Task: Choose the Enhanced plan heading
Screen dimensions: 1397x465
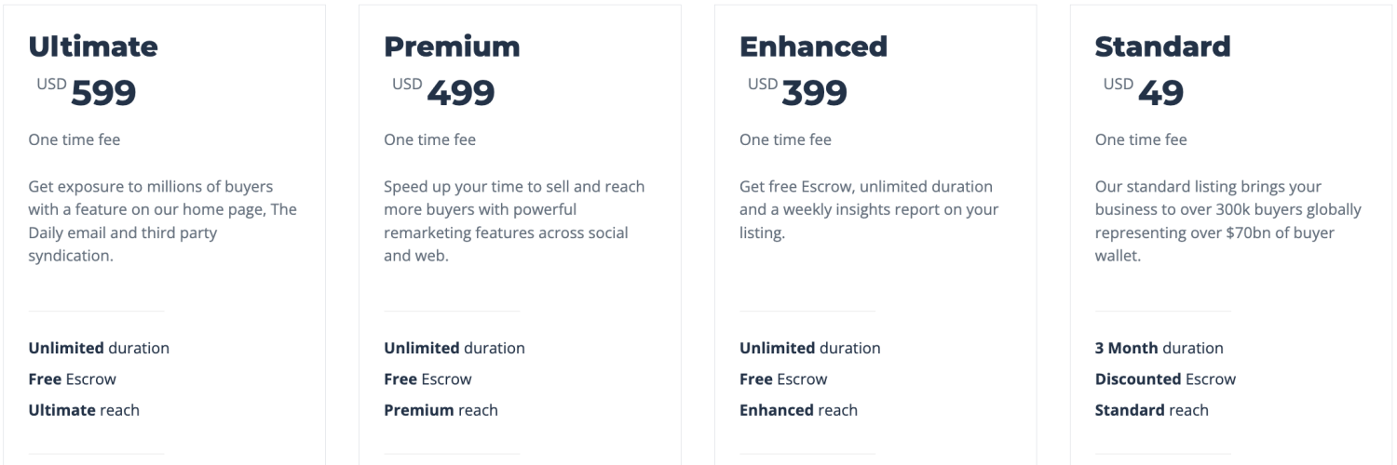Action: click(x=813, y=46)
